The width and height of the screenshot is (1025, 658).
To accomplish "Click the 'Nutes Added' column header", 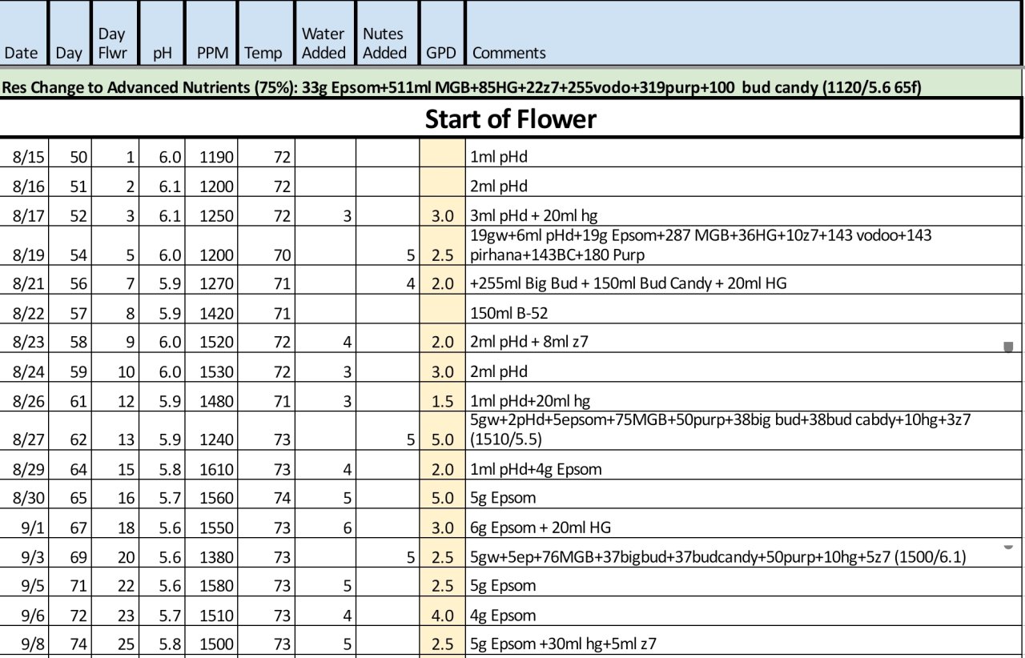I will pyautogui.click(x=387, y=34).
